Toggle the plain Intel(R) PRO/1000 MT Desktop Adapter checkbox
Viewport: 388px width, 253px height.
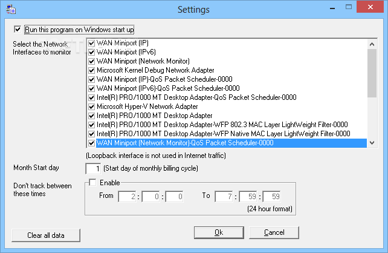(x=91, y=116)
